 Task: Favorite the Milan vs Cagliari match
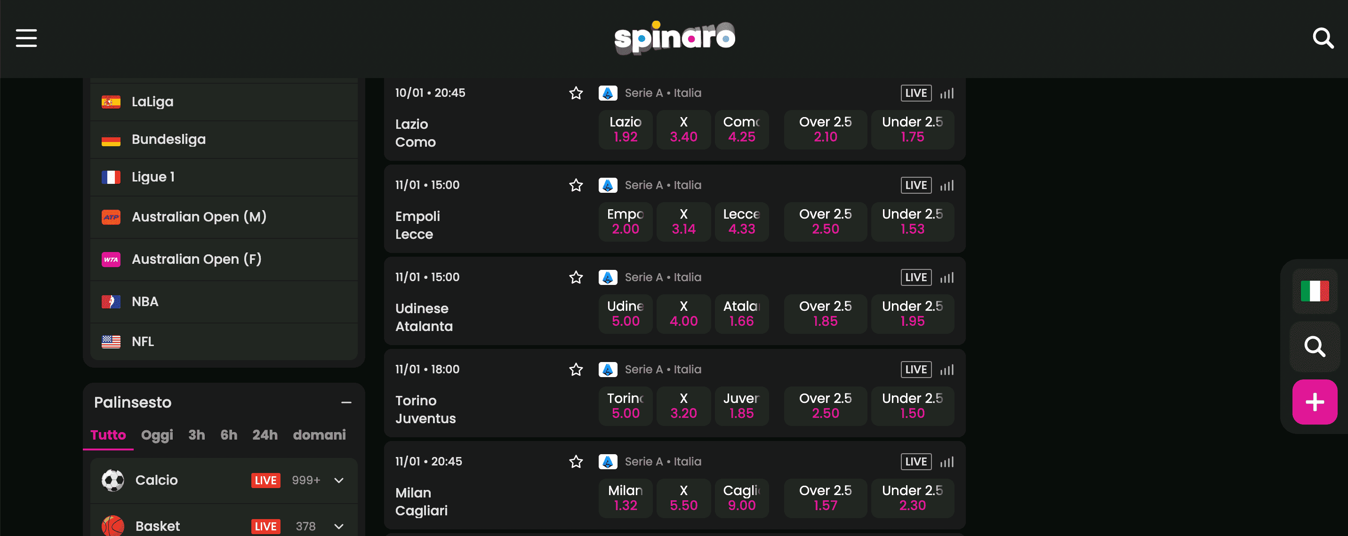pos(576,461)
